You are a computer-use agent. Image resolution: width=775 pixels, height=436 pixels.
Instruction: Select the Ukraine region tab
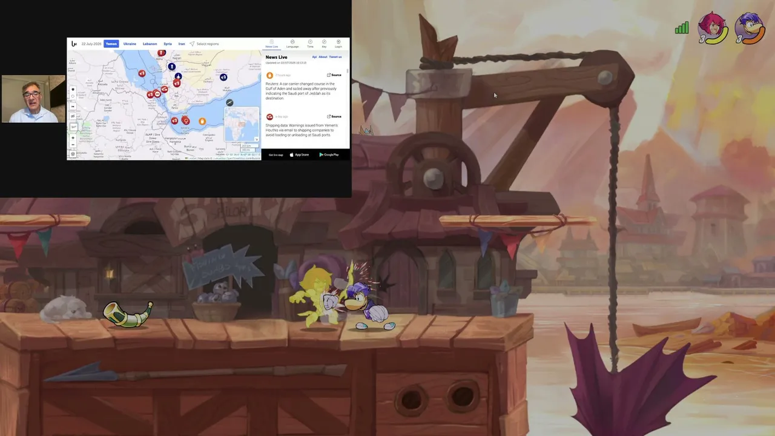[x=130, y=44]
